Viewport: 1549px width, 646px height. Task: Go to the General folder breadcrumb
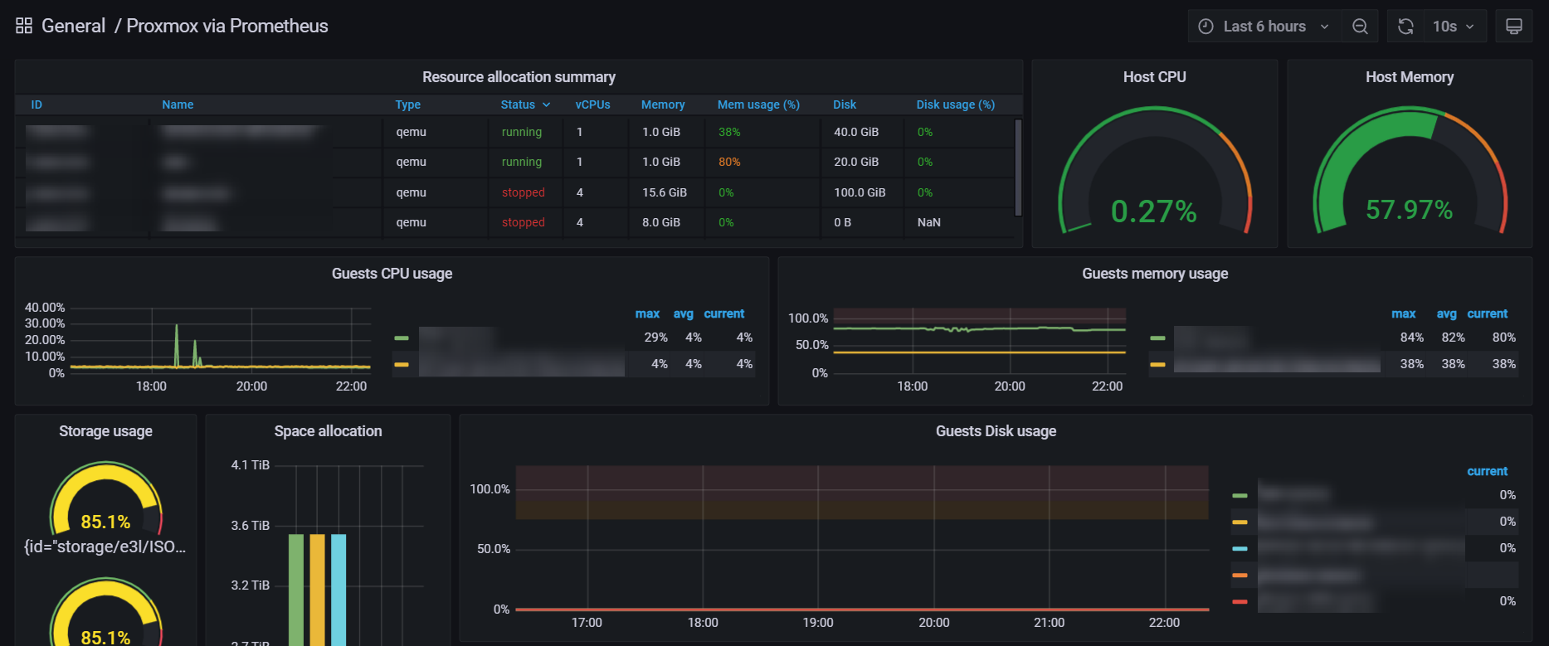[73, 27]
